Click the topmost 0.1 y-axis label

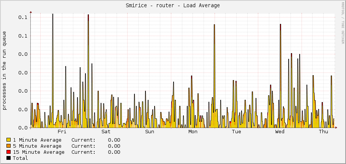pyautogui.click(x=23, y=17)
